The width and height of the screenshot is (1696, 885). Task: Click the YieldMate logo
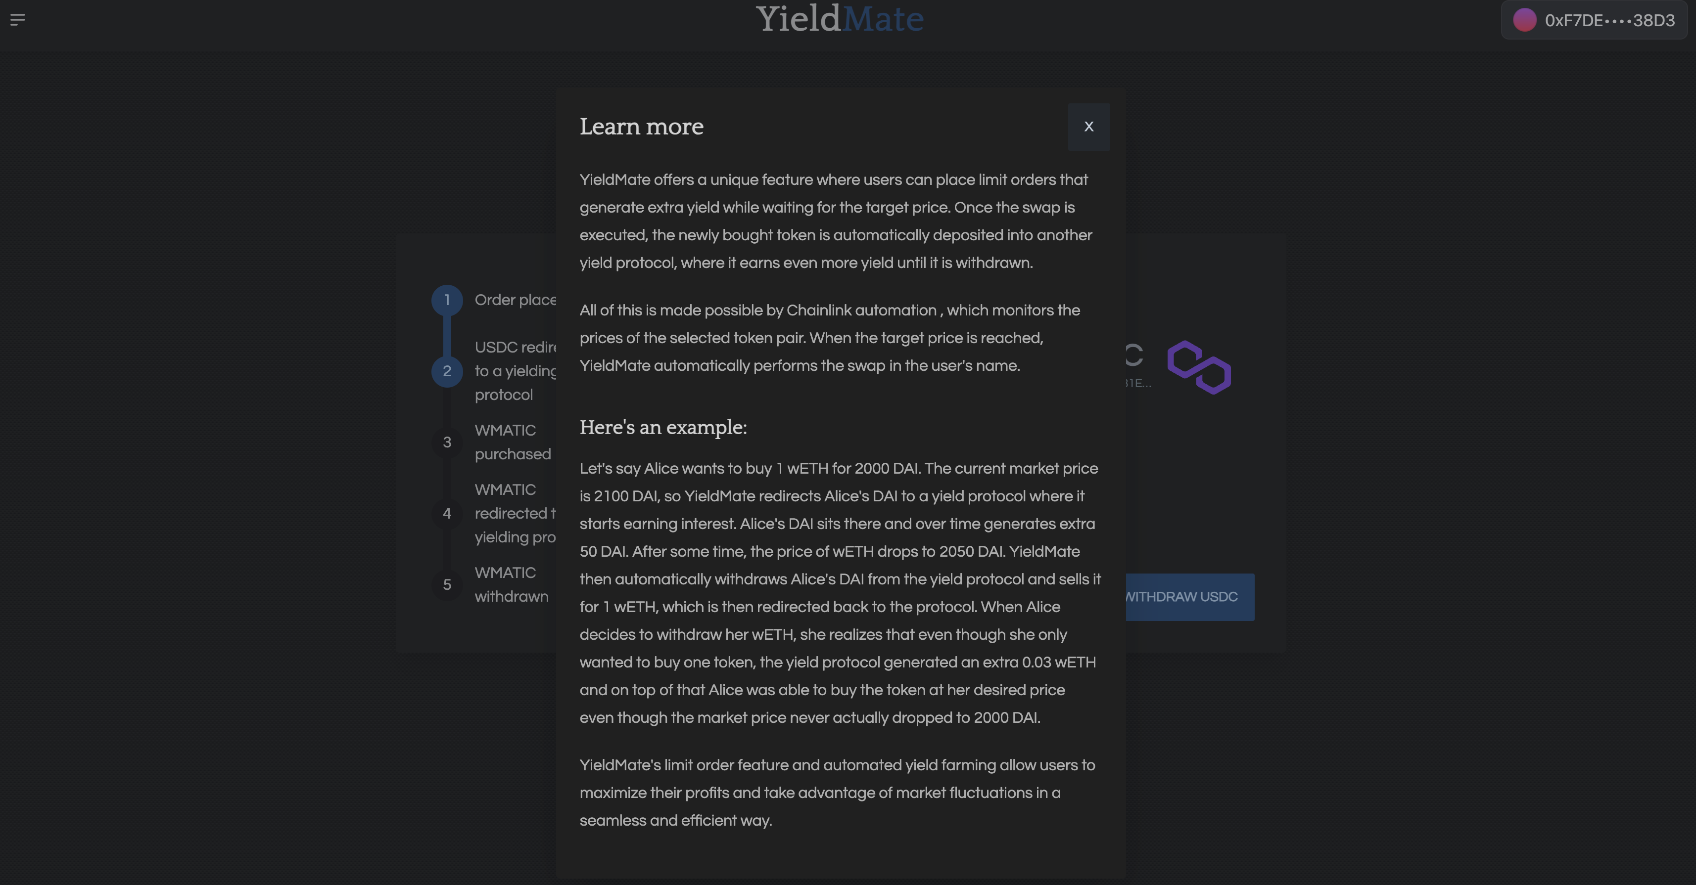point(840,18)
